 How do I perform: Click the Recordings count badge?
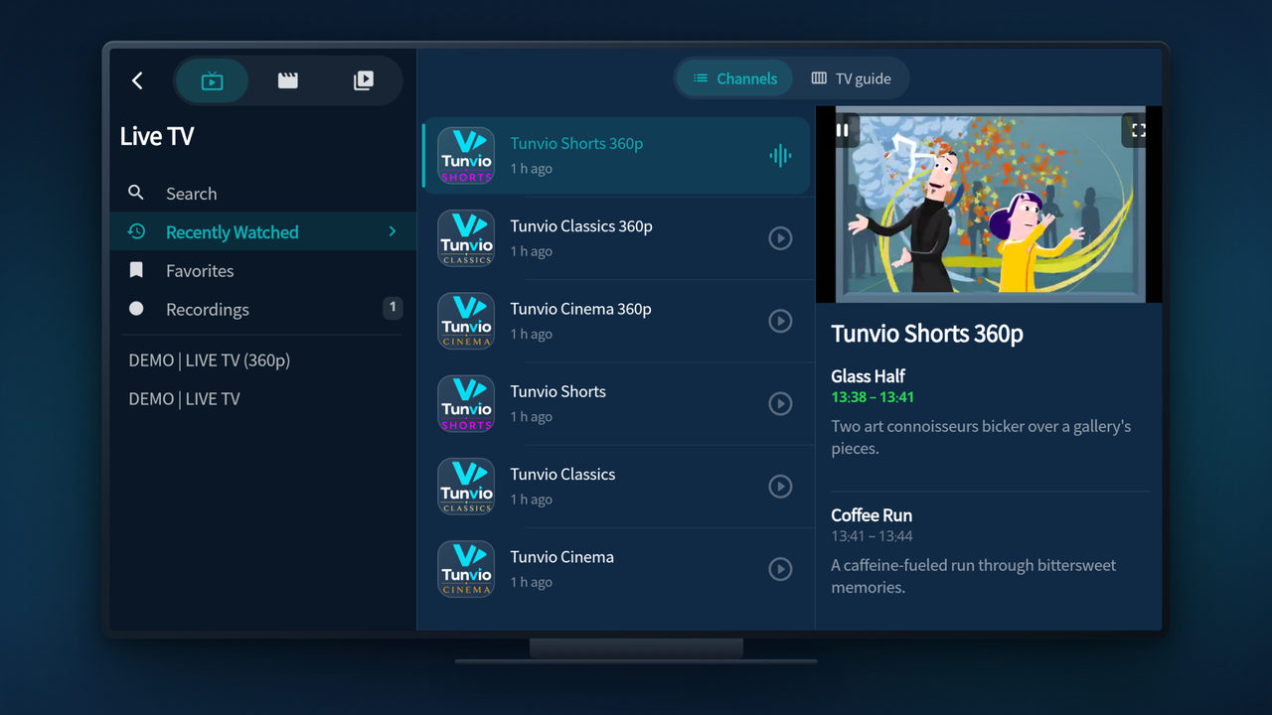tap(393, 308)
